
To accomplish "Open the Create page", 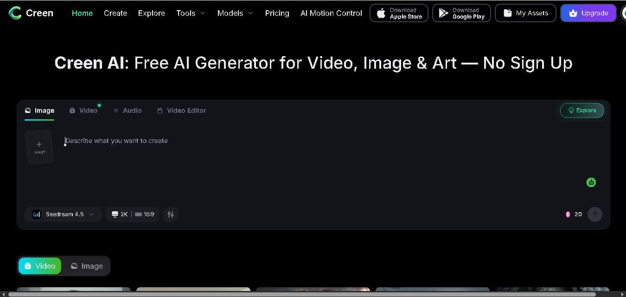I will 115,13.
